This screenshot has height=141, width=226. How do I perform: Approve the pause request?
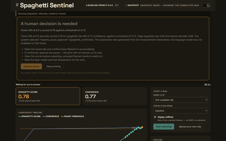(x=31, y=66)
